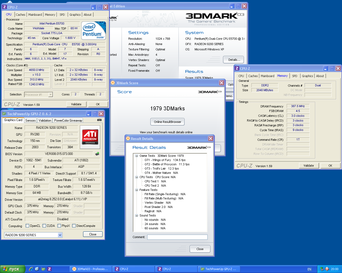Screen dimensions: 342x273
Task: Select GT1 - Wings of Fury result
Action: coord(165,160)
